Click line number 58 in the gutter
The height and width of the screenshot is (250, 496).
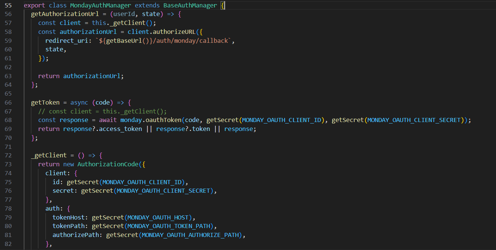click(8, 32)
